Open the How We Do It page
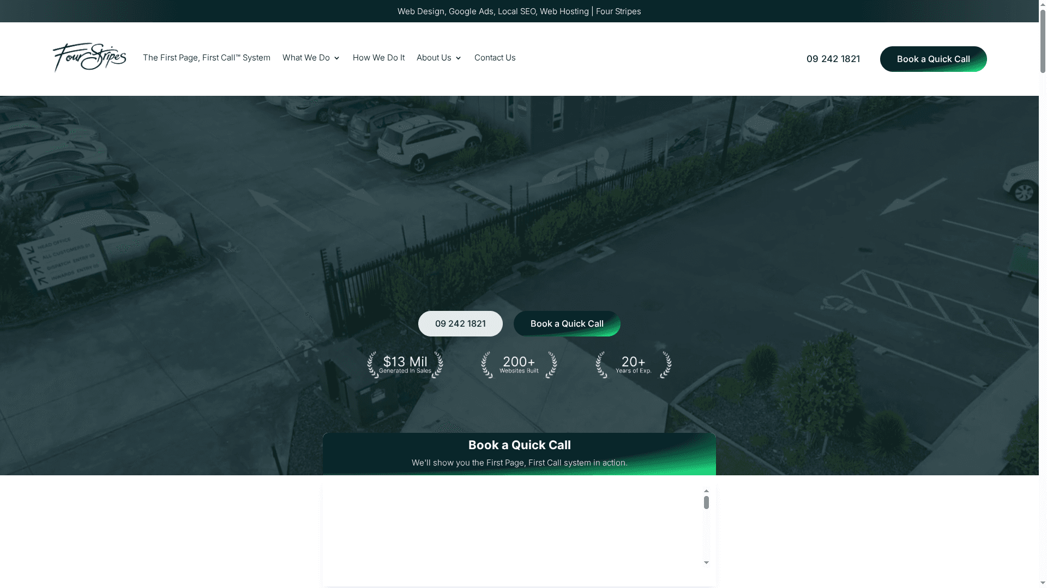Image resolution: width=1047 pixels, height=588 pixels. click(x=378, y=58)
